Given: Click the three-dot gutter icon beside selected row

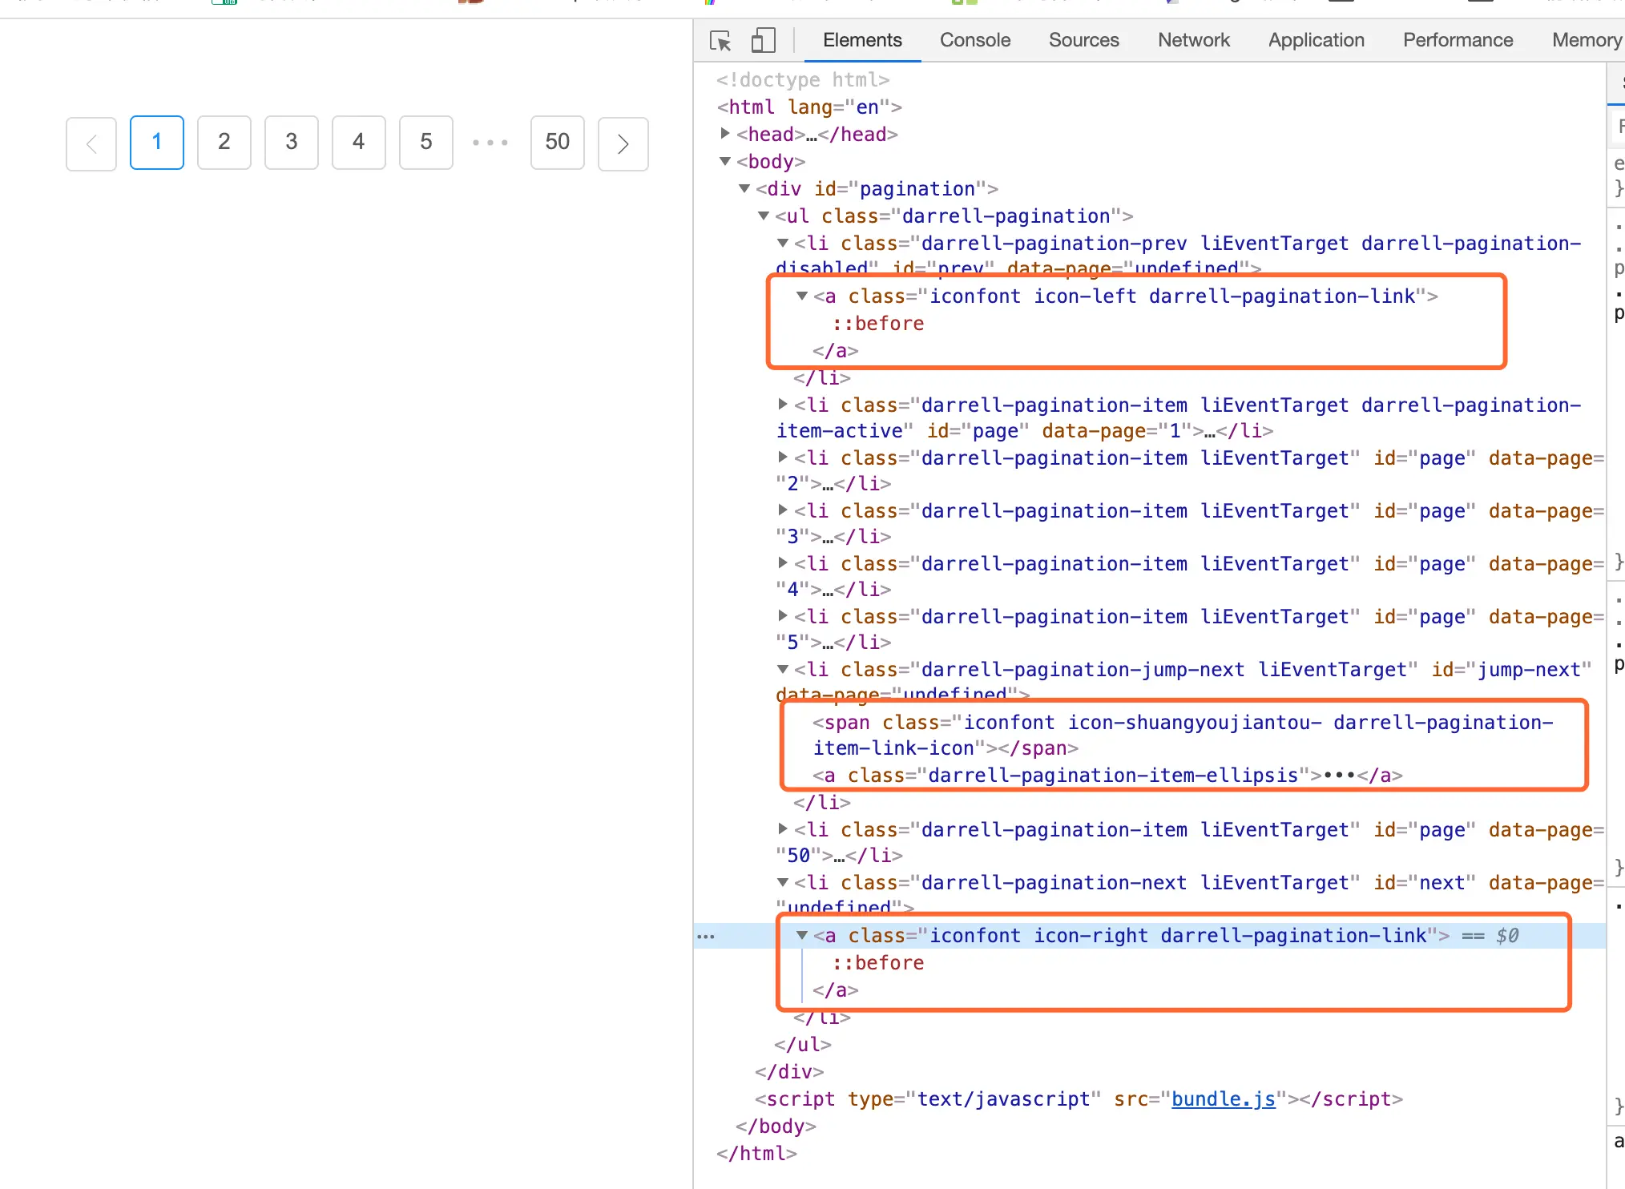Looking at the screenshot, I should point(706,936).
